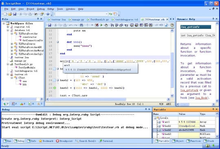Expand the hash1 variable row
This screenshot has width=220, height=149.
point(159,126)
